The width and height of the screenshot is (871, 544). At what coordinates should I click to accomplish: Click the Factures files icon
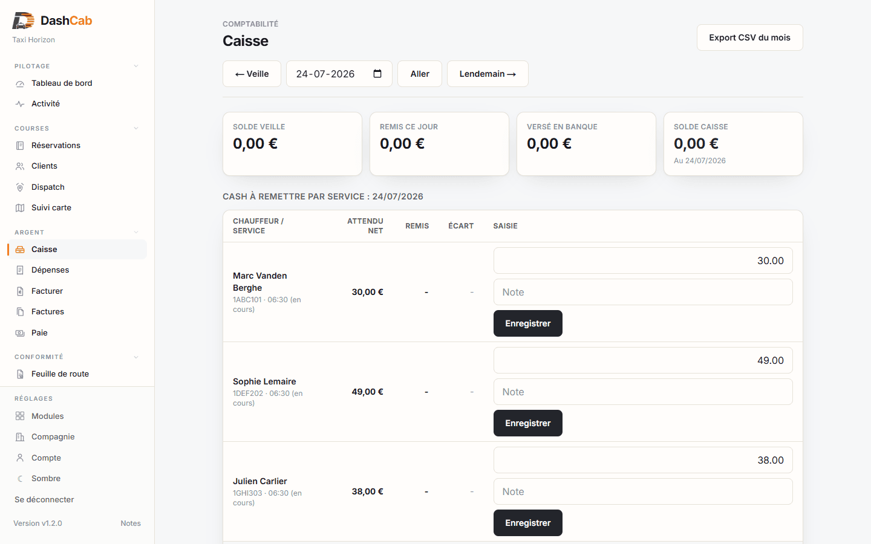point(20,312)
